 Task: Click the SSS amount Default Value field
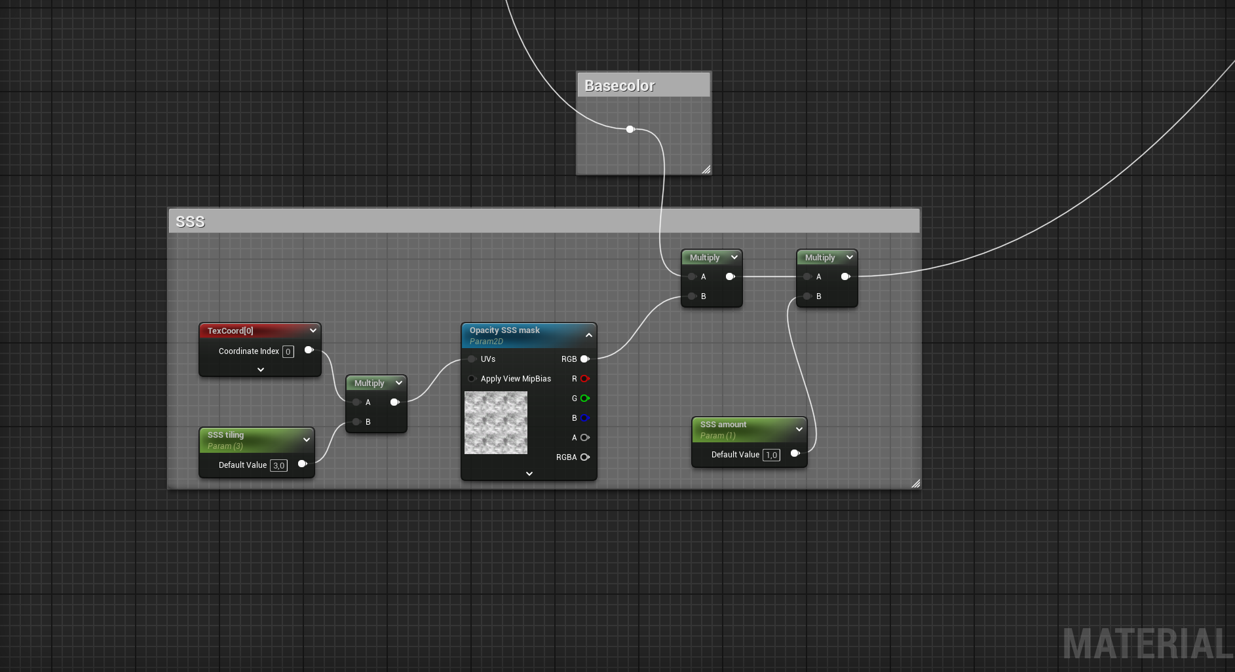pos(771,455)
